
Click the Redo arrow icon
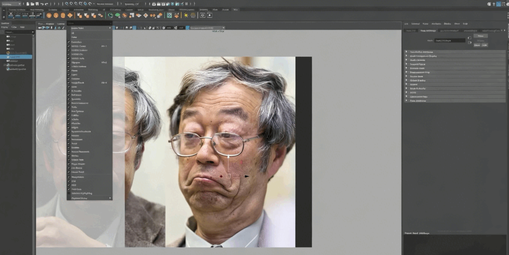(x=46, y=4)
